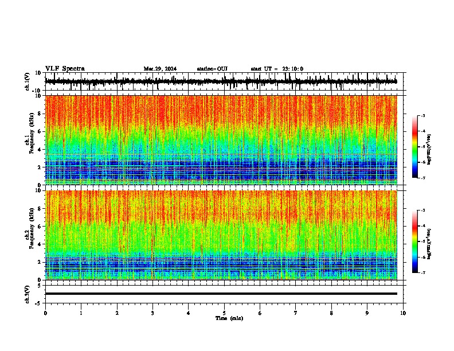Image resolution: width=454 pixels, height=351 pixels.
Task: Click the "8" kHz tick on ch.1 spectrogram
Action: pyautogui.click(x=40, y=114)
